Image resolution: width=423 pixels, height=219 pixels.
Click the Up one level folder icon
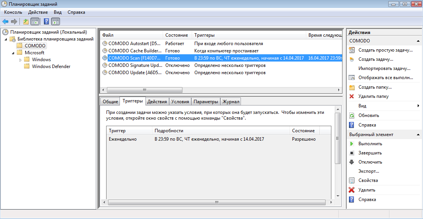click(x=26, y=22)
